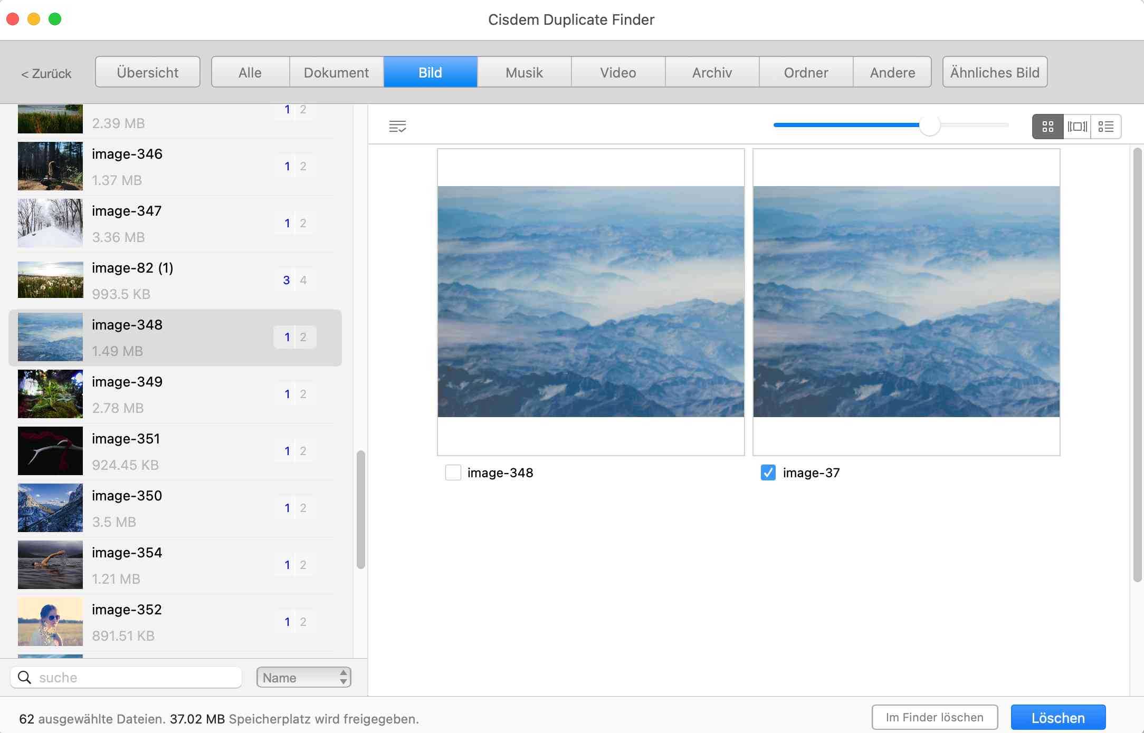Click the image-347 snowy trees thumbnail

(x=50, y=223)
